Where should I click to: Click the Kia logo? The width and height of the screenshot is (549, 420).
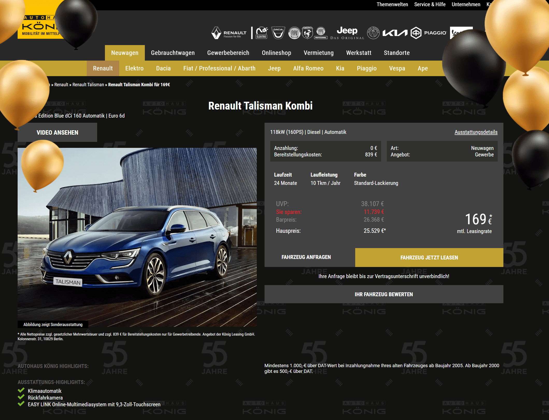pyautogui.click(x=395, y=33)
